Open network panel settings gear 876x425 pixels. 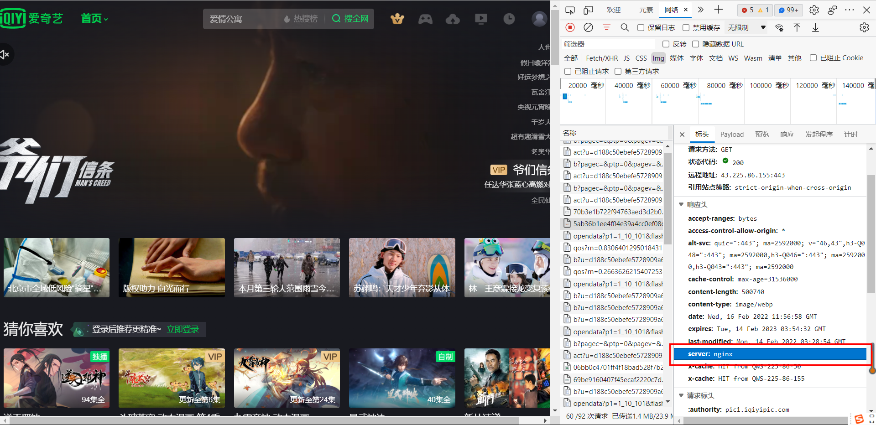[x=864, y=27]
